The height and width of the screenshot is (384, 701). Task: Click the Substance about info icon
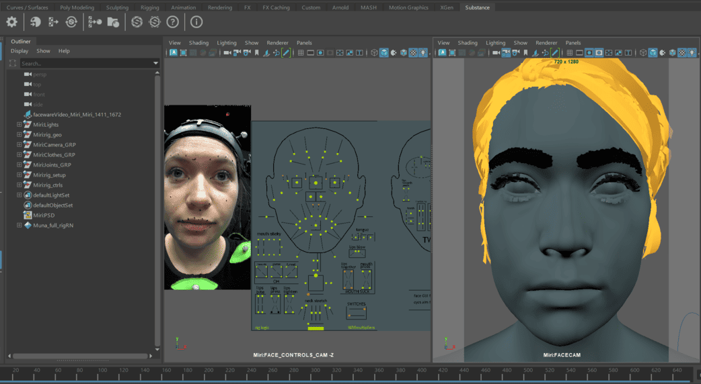tap(196, 22)
